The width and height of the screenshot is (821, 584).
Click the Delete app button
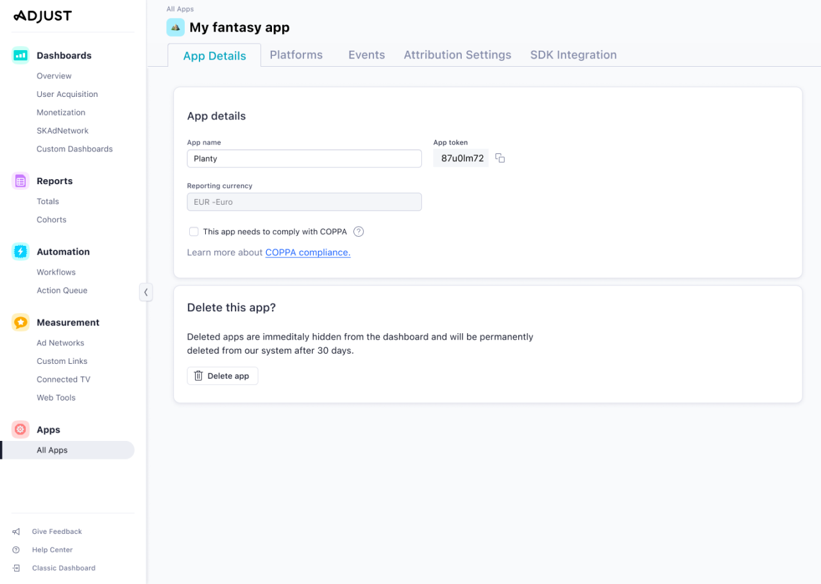pyautogui.click(x=222, y=375)
